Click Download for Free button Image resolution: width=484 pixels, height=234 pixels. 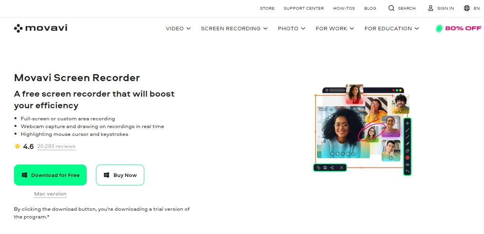click(x=50, y=175)
